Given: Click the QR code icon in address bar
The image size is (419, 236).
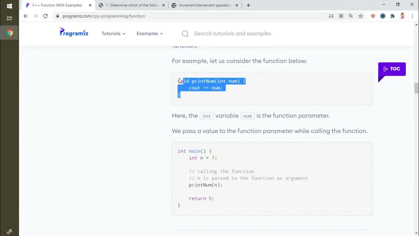Looking at the screenshot, I should coord(341,16).
